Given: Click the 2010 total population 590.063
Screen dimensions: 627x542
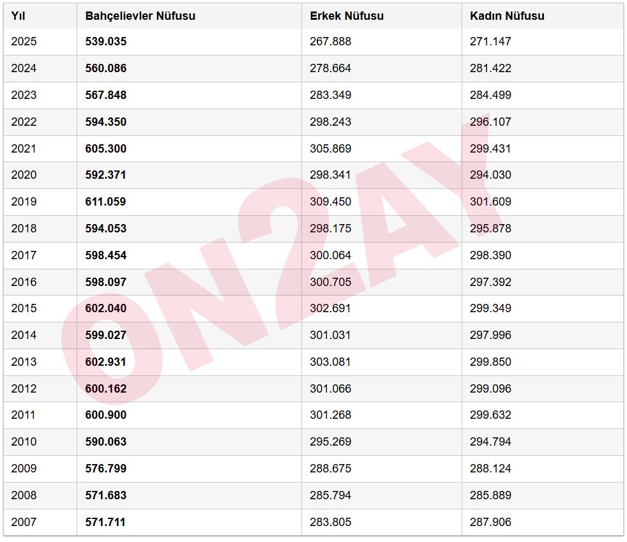Looking at the screenshot, I should pos(105,442).
